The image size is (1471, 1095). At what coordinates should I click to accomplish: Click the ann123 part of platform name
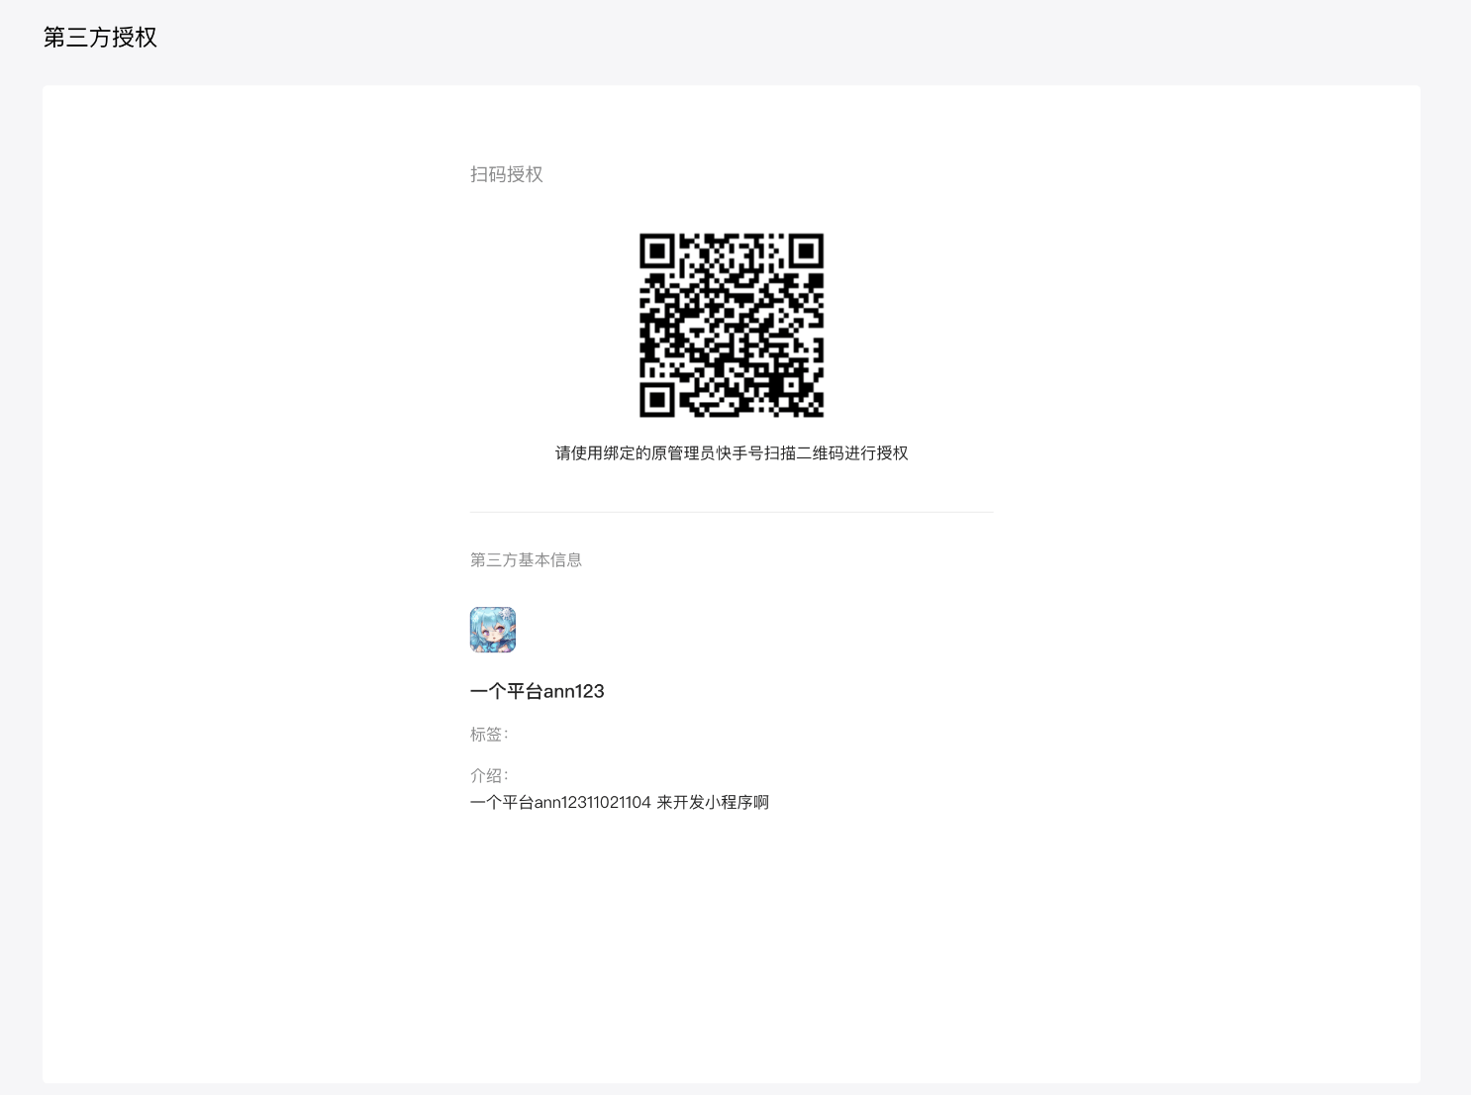574,691
